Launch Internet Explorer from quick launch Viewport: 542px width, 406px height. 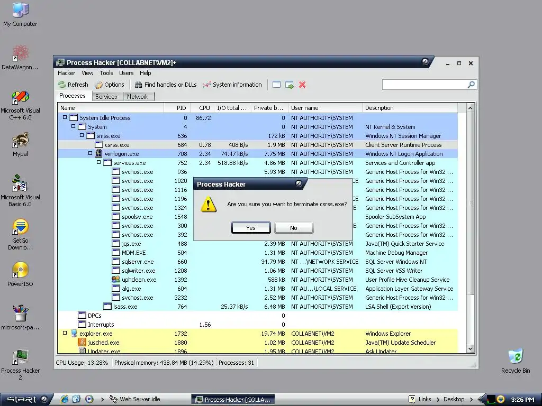coord(64,399)
